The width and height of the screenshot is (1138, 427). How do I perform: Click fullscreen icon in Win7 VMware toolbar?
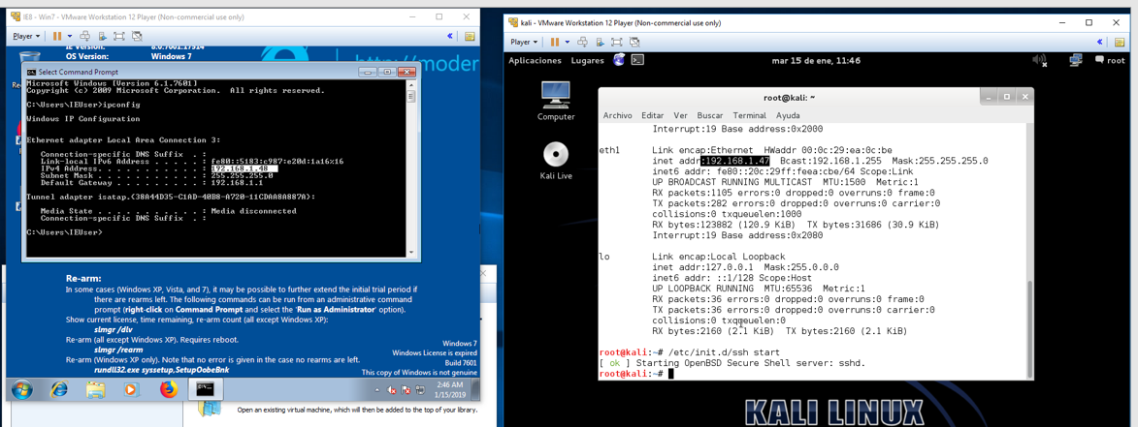tap(119, 37)
